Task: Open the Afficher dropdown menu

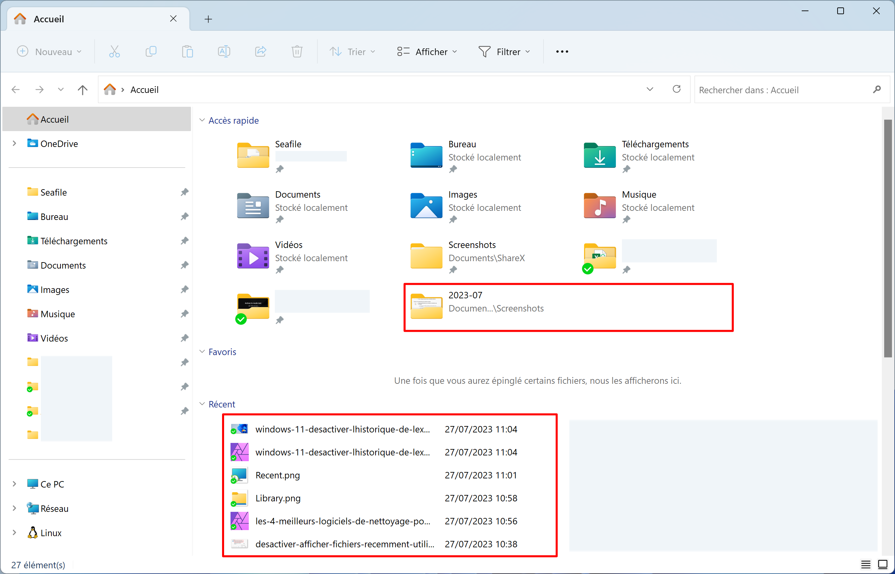Action: [x=427, y=51]
